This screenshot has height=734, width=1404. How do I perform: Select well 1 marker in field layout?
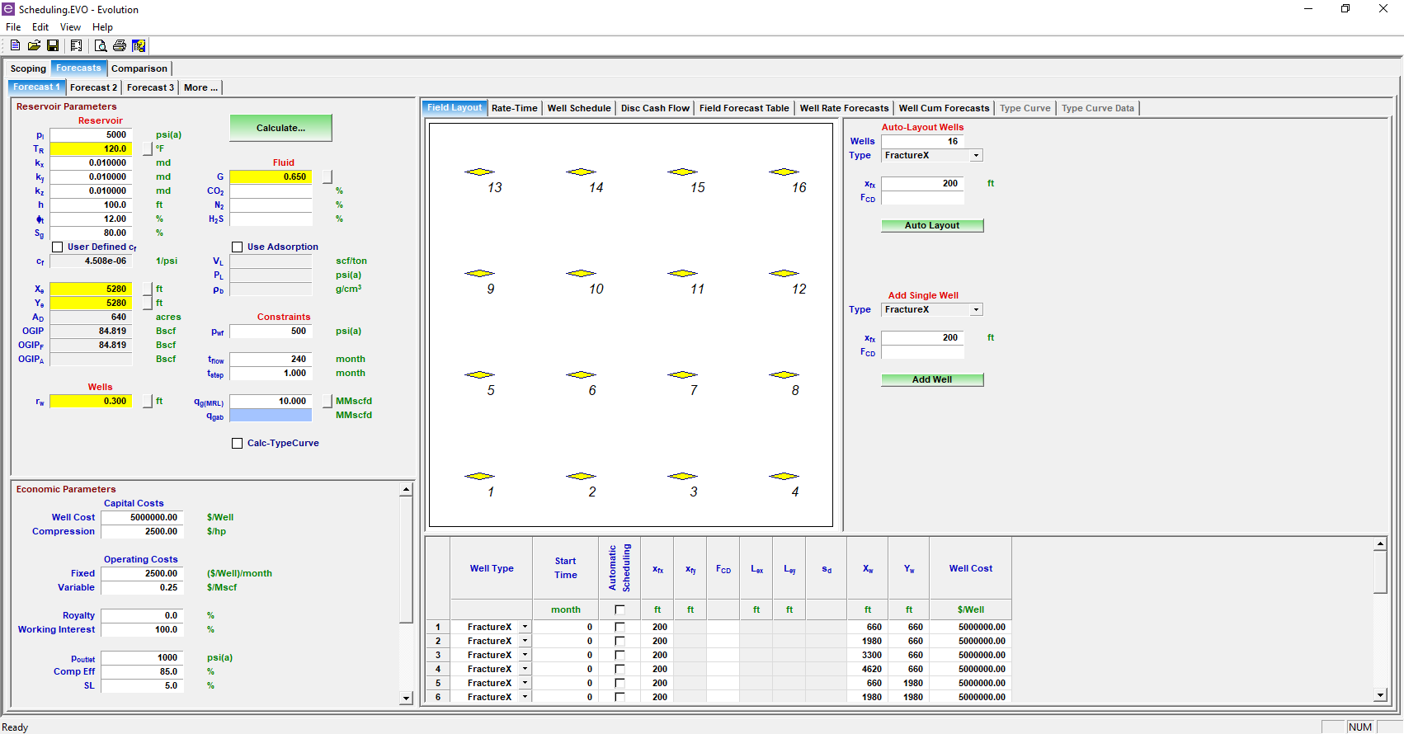pos(479,476)
